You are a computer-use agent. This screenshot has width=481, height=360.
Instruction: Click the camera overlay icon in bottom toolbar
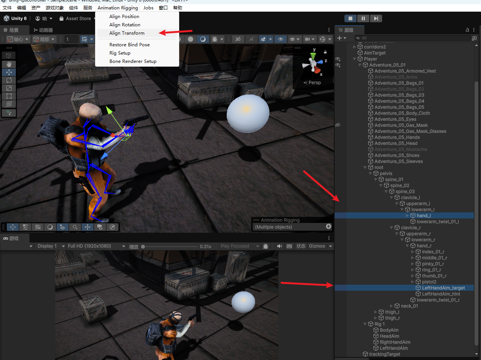[x=100, y=227]
